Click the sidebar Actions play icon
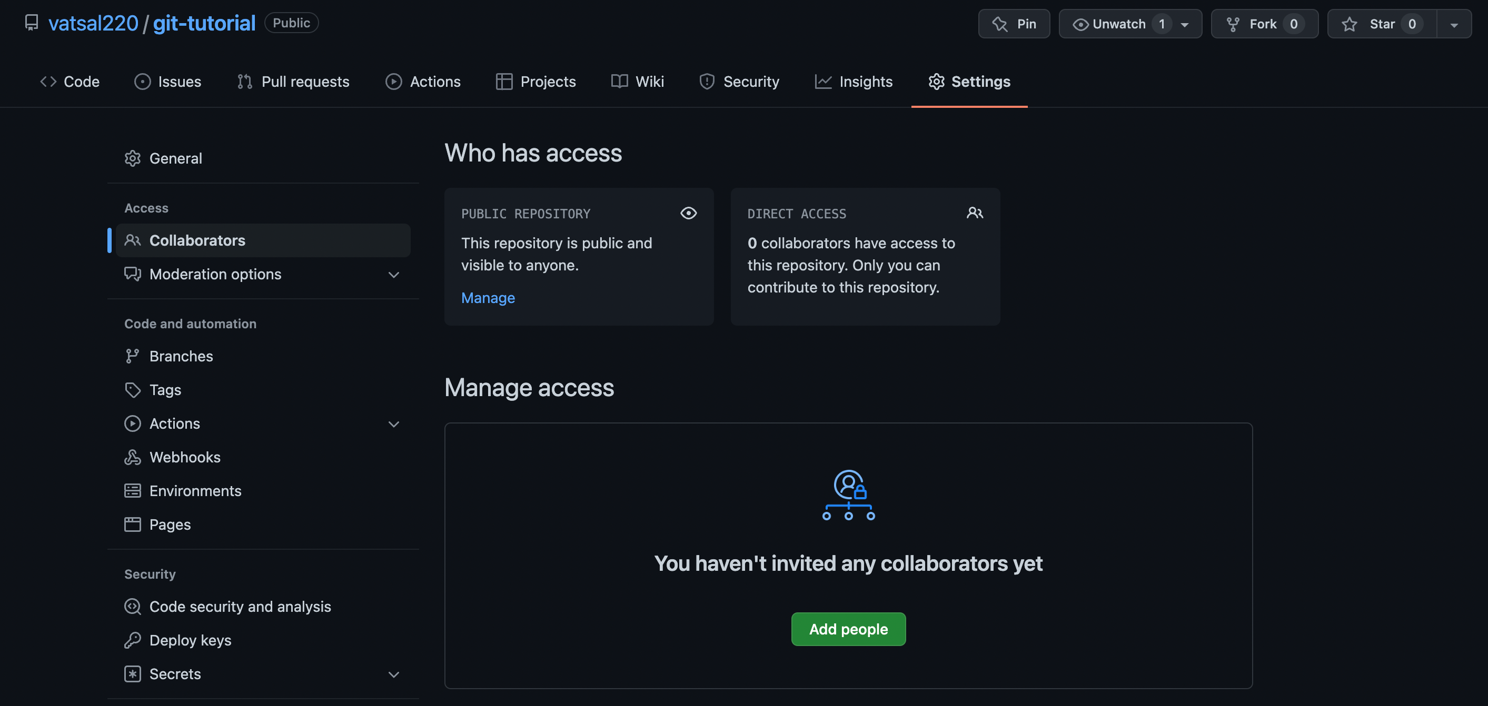The width and height of the screenshot is (1488, 706). tap(133, 423)
